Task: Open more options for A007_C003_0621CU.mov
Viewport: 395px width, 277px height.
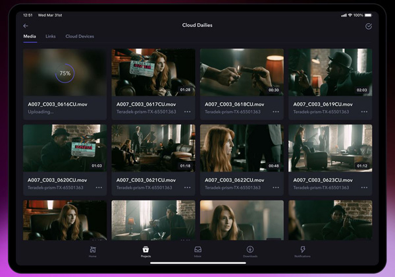Action: [188, 187]
